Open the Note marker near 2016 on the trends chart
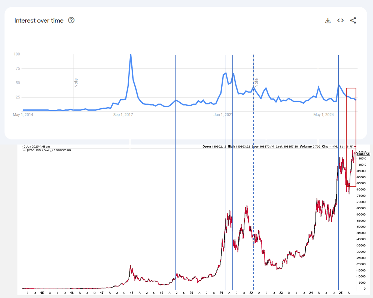This screenshot has height=298, width=373. coord(76,83)
